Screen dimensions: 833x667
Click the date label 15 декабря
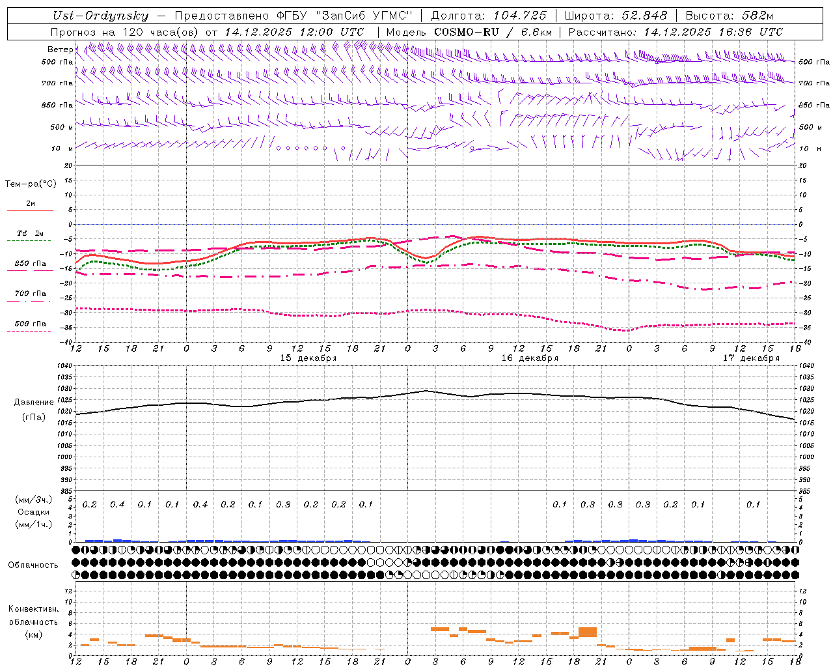308,358
